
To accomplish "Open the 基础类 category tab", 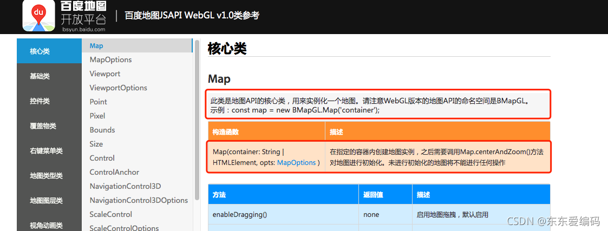I will 49,76.
